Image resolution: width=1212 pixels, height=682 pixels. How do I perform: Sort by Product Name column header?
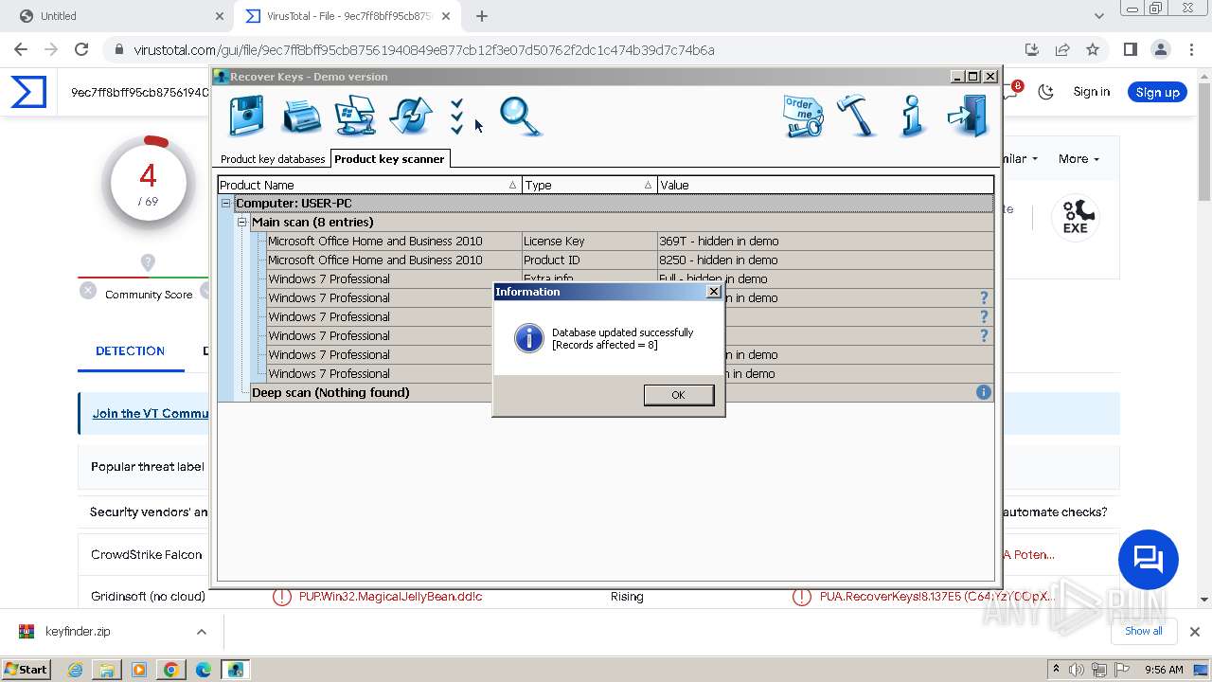pos(369,185)
